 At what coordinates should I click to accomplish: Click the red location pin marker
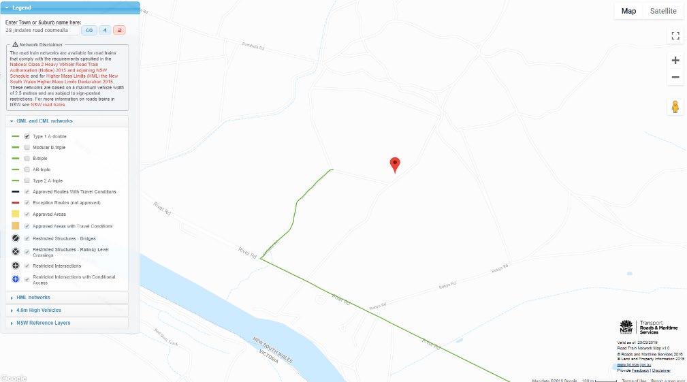coord(395,165)
